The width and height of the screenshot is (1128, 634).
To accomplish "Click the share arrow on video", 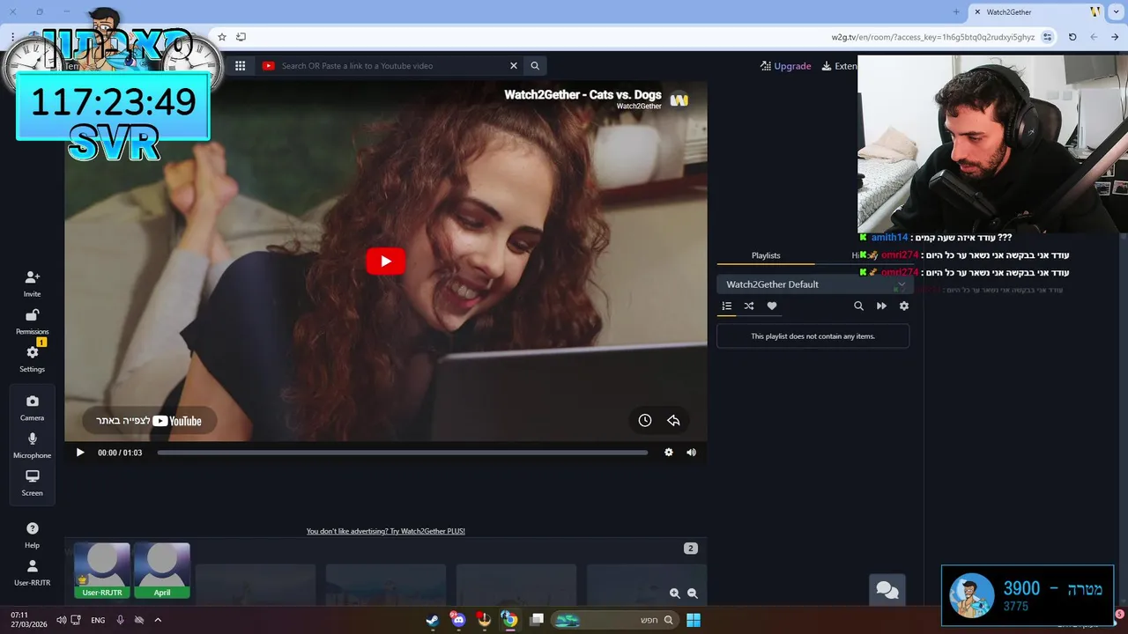I will [673, 421].
